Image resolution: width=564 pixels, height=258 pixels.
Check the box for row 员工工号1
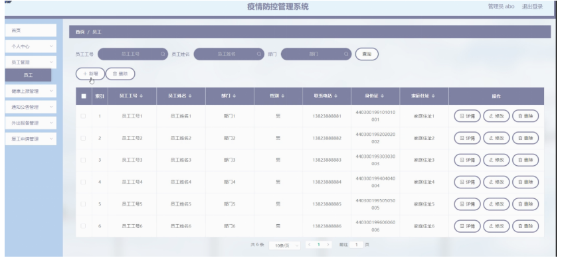coord(84,116)
